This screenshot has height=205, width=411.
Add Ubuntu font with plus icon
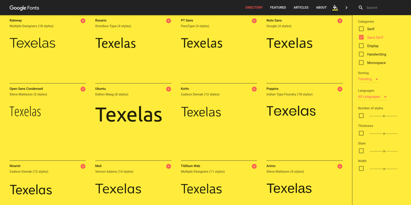tap(169, 89)
